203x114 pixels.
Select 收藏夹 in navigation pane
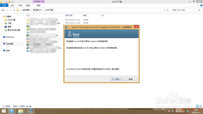(x=9, y=17)
